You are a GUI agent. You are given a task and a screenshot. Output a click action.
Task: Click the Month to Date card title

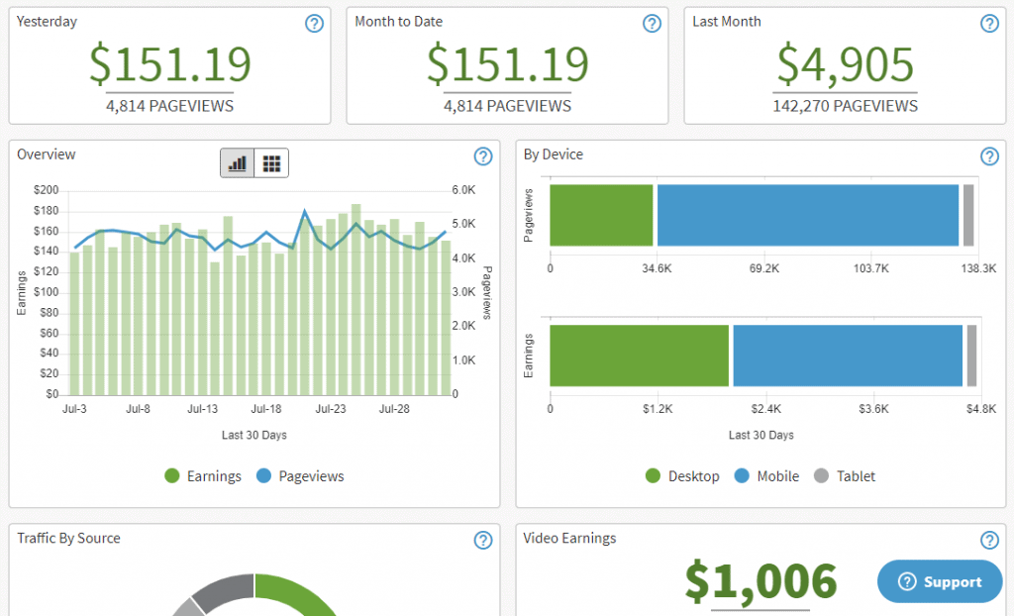tap(398, 22)
